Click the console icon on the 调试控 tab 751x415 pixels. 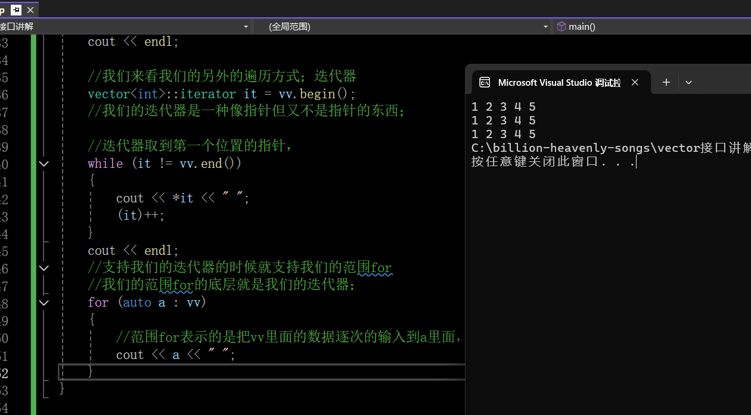click(485, 82)
